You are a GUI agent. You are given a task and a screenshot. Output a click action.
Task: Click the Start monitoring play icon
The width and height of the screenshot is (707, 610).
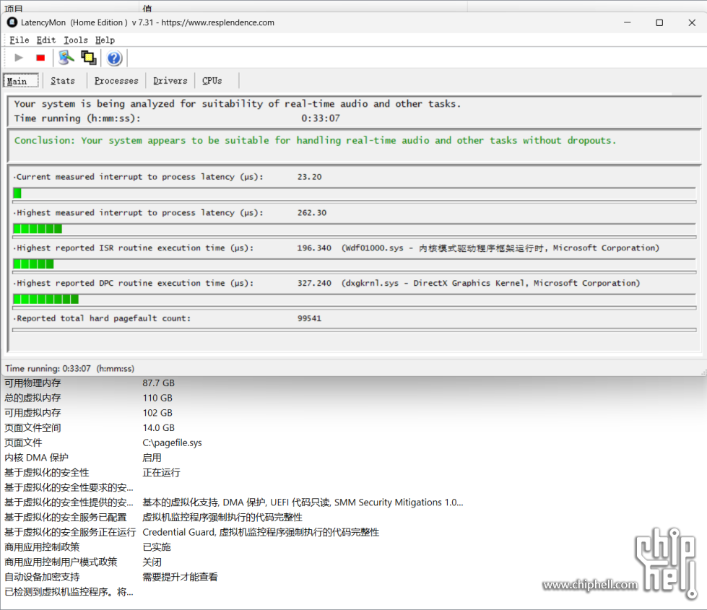pyautogui.click(x=19, y=58)
